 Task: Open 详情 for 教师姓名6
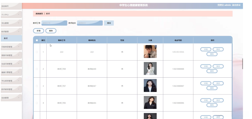[x=206, y=100]
